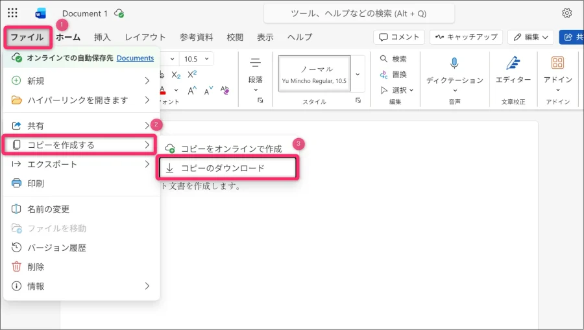Click the Search (検索) magnifier tool

393,58
